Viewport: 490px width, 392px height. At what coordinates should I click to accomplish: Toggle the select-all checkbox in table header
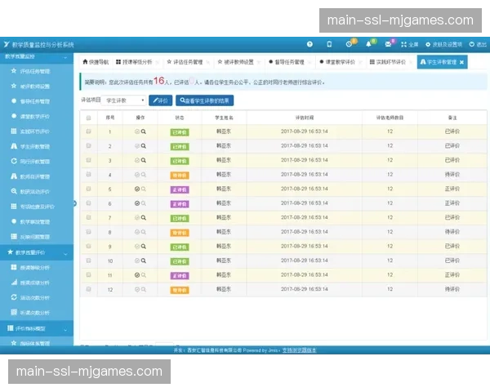coord(89,118)
